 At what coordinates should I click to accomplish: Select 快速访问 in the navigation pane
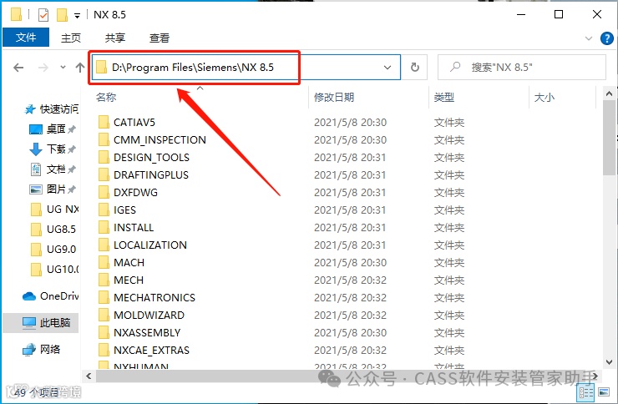[x=51, y=109]
